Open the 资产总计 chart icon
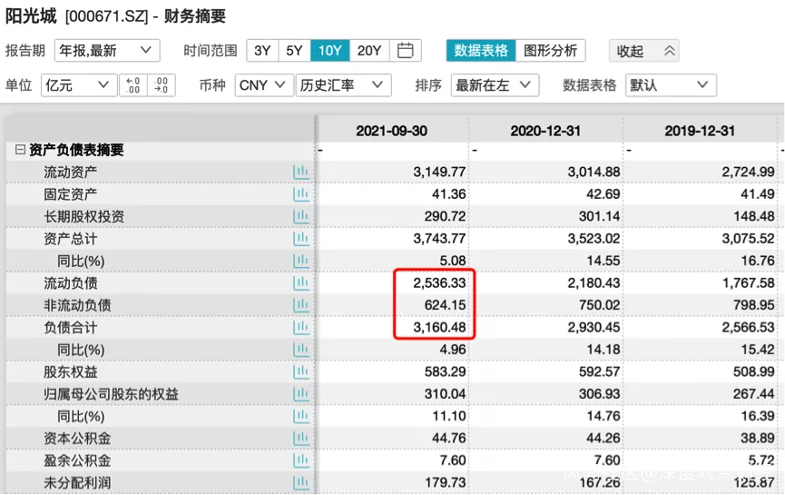 pyautogui.click(x=300, y=239)
